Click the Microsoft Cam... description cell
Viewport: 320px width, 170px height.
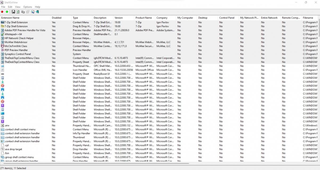(x=103, y=125)
